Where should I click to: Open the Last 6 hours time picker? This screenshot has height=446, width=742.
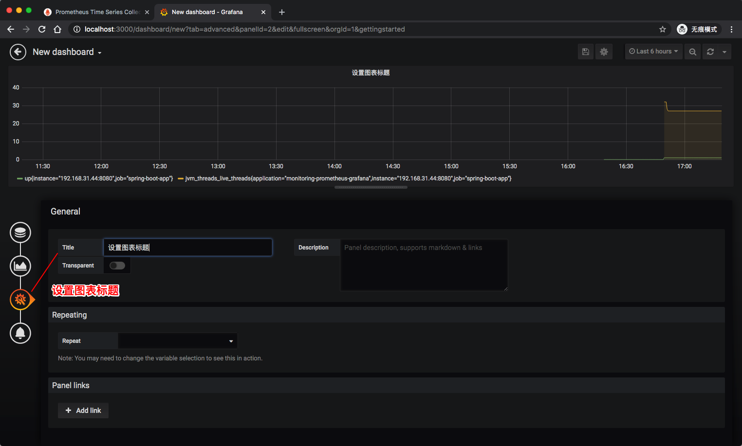click(653, 52)
